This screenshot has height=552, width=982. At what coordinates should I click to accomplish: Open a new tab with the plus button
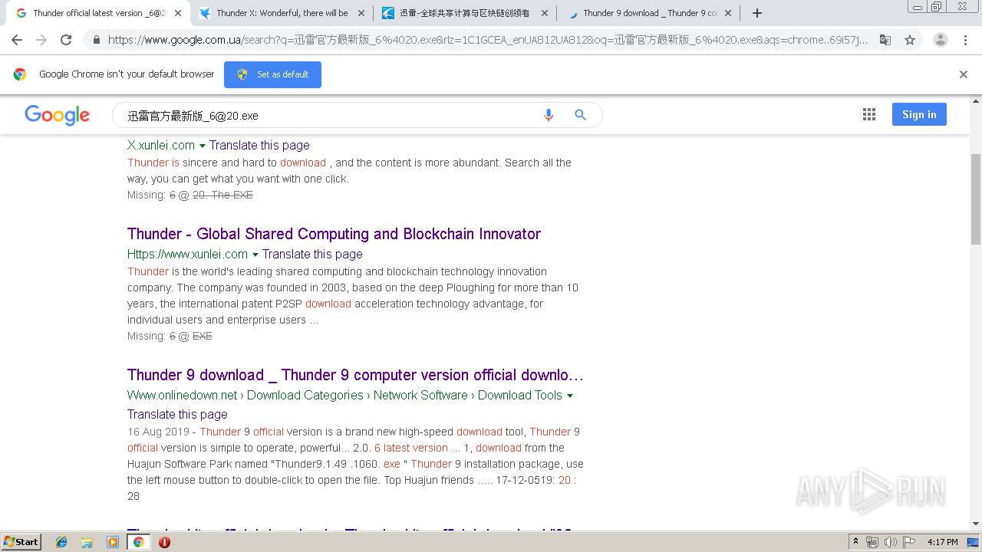tap(757, 13)
